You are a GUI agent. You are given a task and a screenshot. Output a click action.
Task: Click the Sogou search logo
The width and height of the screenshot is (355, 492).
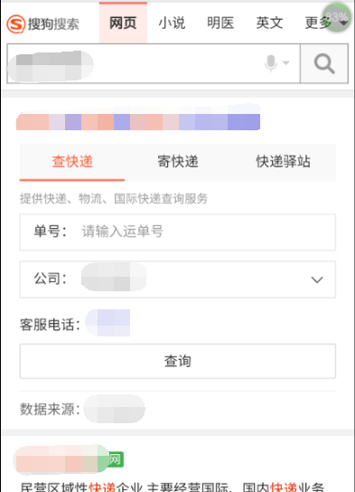click(x=43, y=24)
